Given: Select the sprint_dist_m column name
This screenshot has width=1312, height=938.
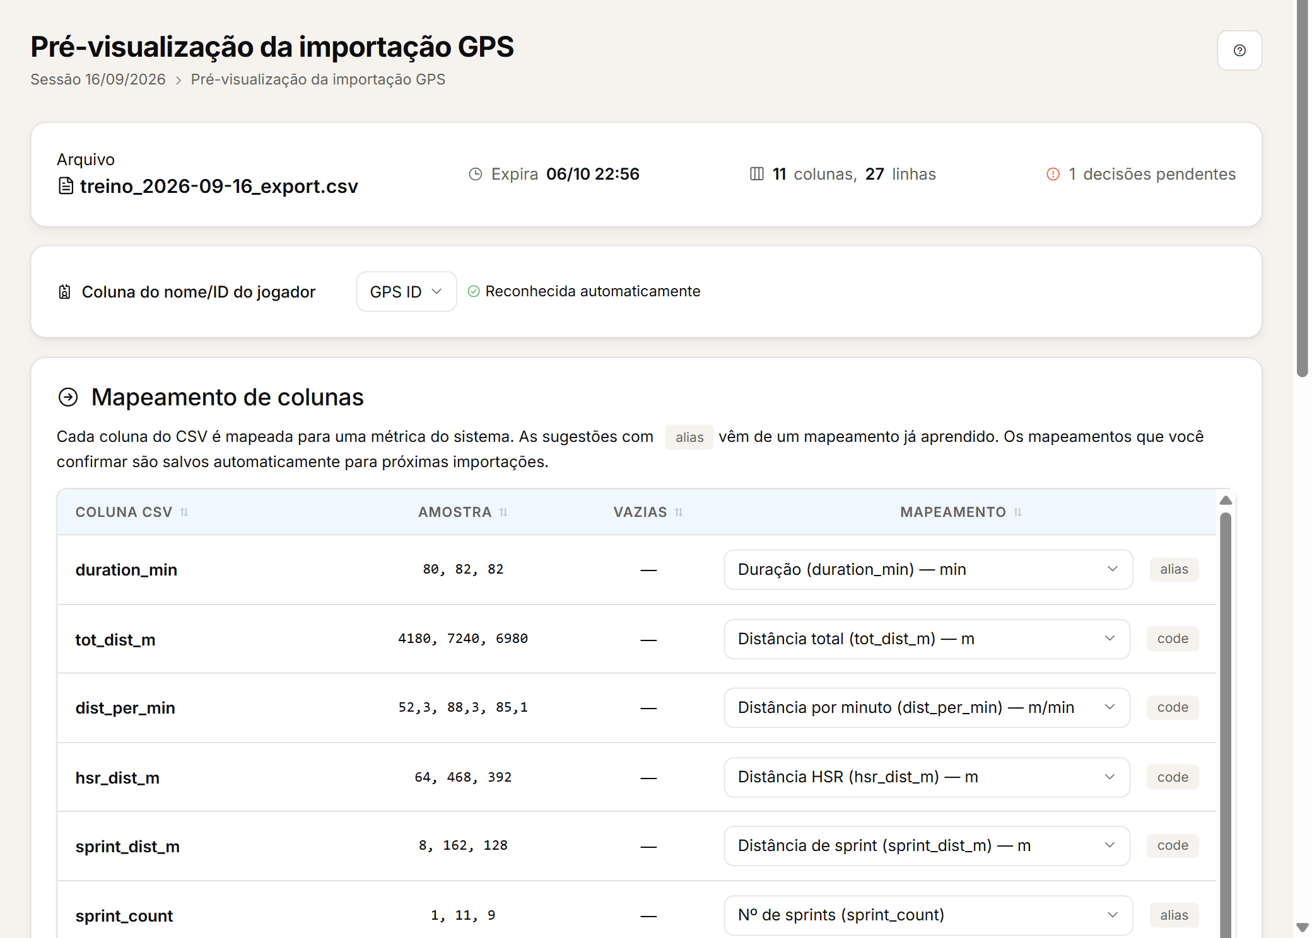Looking at the screenshot, I should [127, 847].
